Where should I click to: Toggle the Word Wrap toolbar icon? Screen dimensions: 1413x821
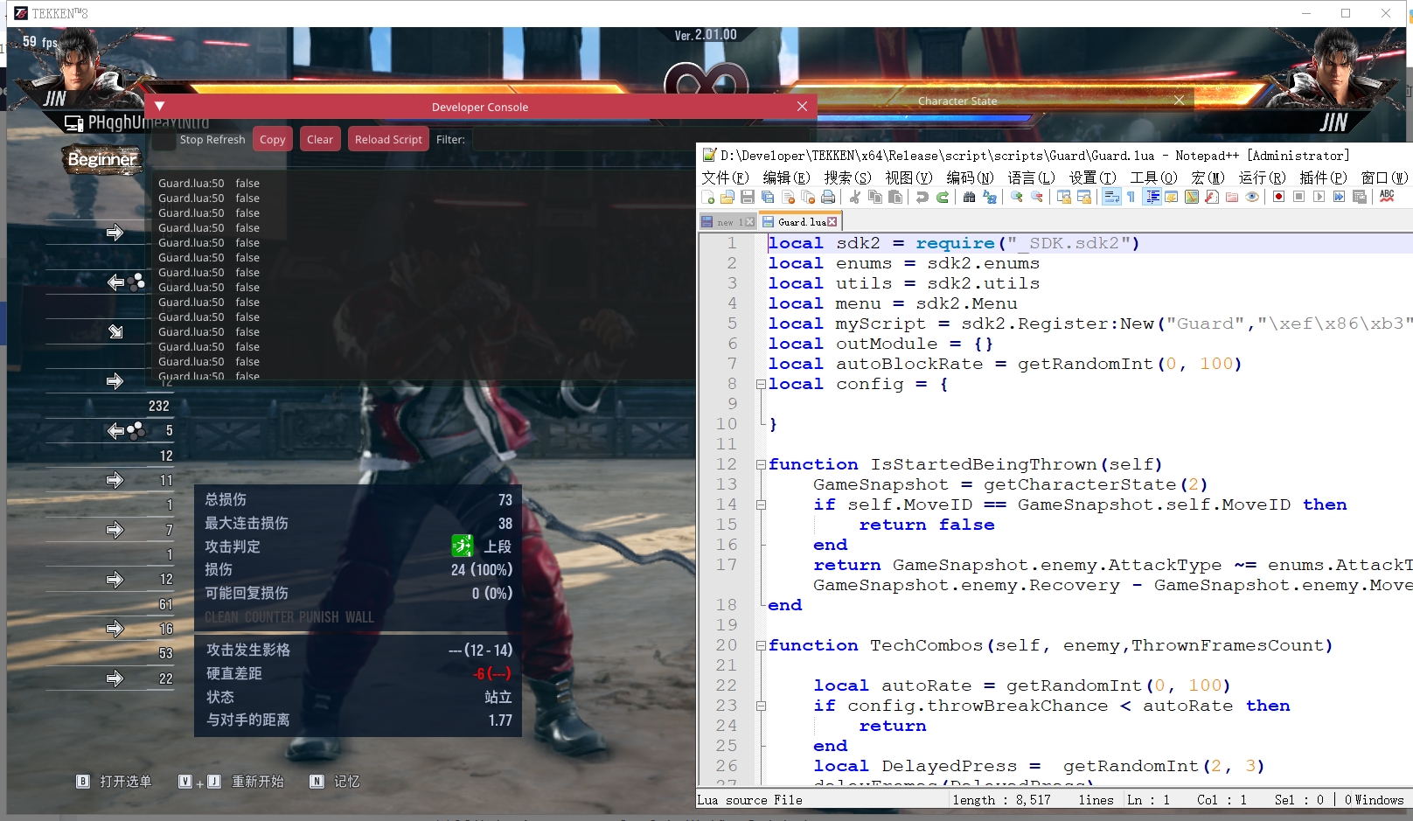tap(1111, 198)
